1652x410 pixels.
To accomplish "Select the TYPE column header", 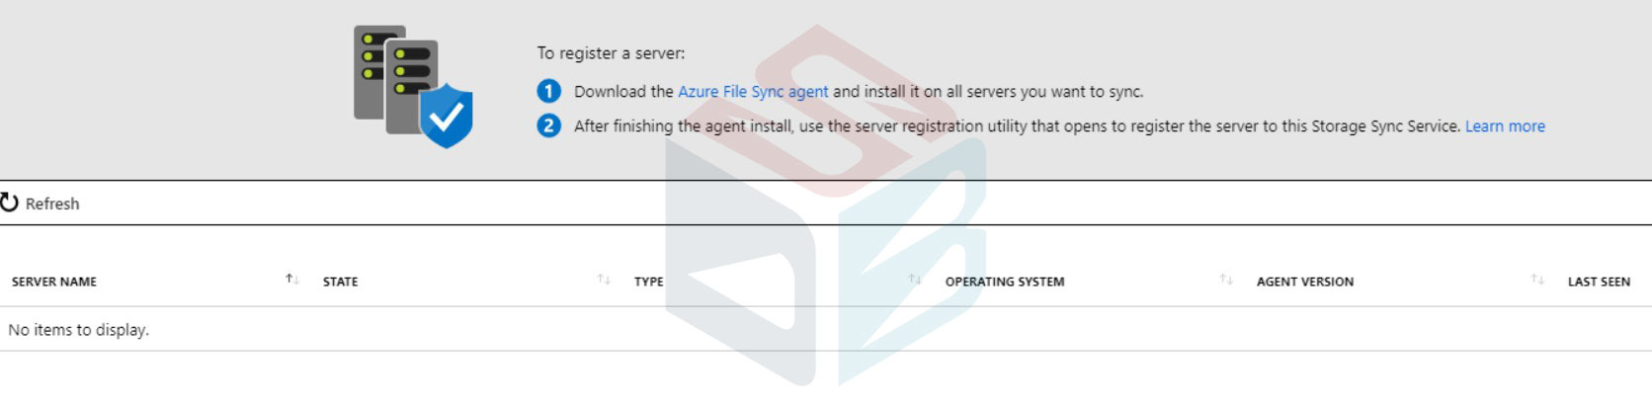I will [x=649, y=282].
